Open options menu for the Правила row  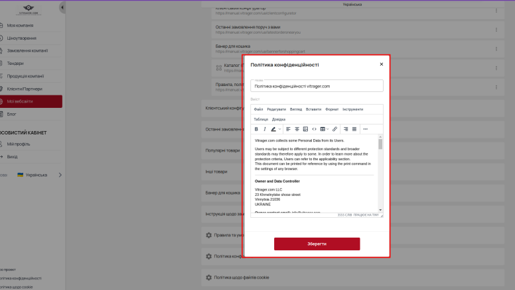click(496, 87)
